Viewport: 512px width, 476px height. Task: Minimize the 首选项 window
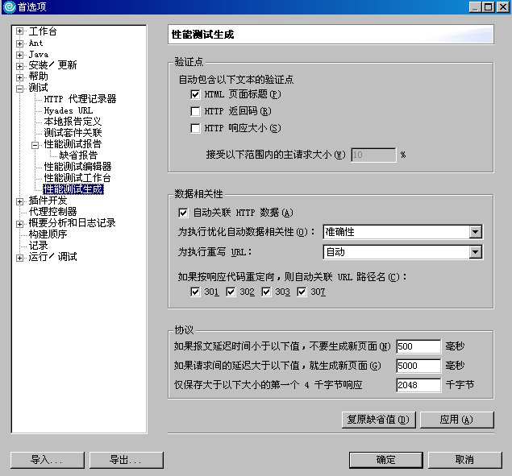pyautogui.click(x=475, y=7)
